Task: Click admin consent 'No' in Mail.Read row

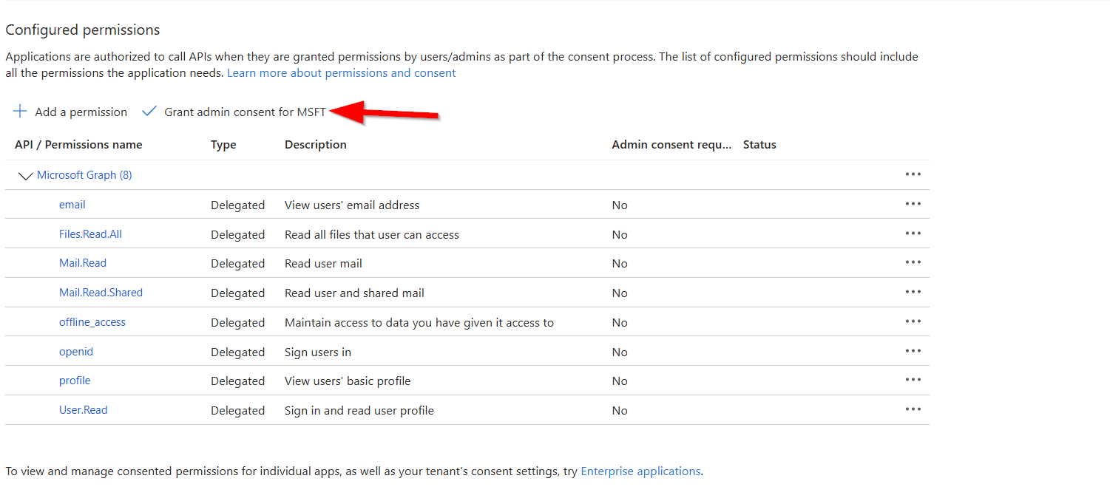Action: click(x=620, y=263)
